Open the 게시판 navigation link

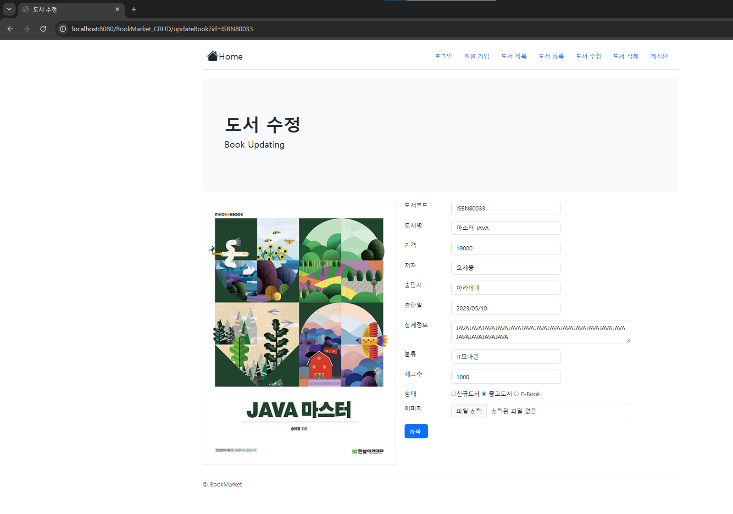tap(659, 56)
